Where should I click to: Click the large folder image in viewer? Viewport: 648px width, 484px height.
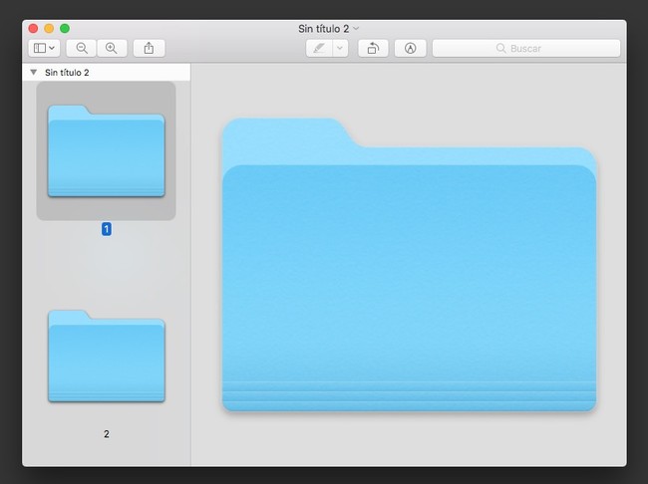tap(409, 265)
